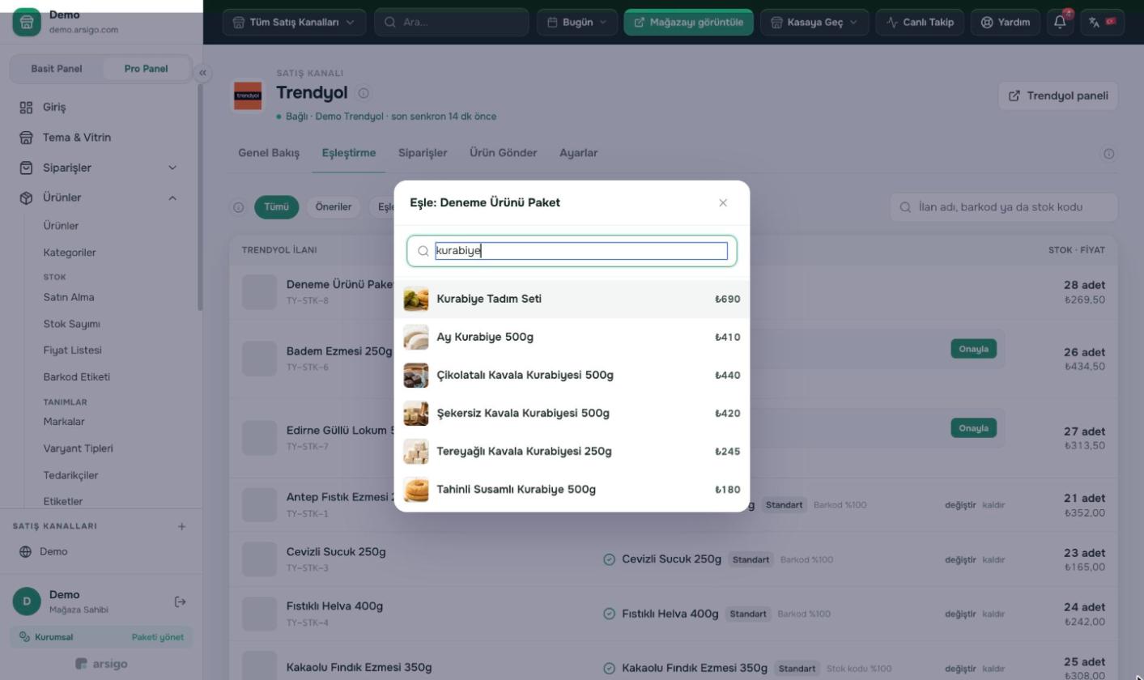Click info icon before Tümü filter
The height and width of the screenshot is (680, 1144).
[x=238, y=207]
